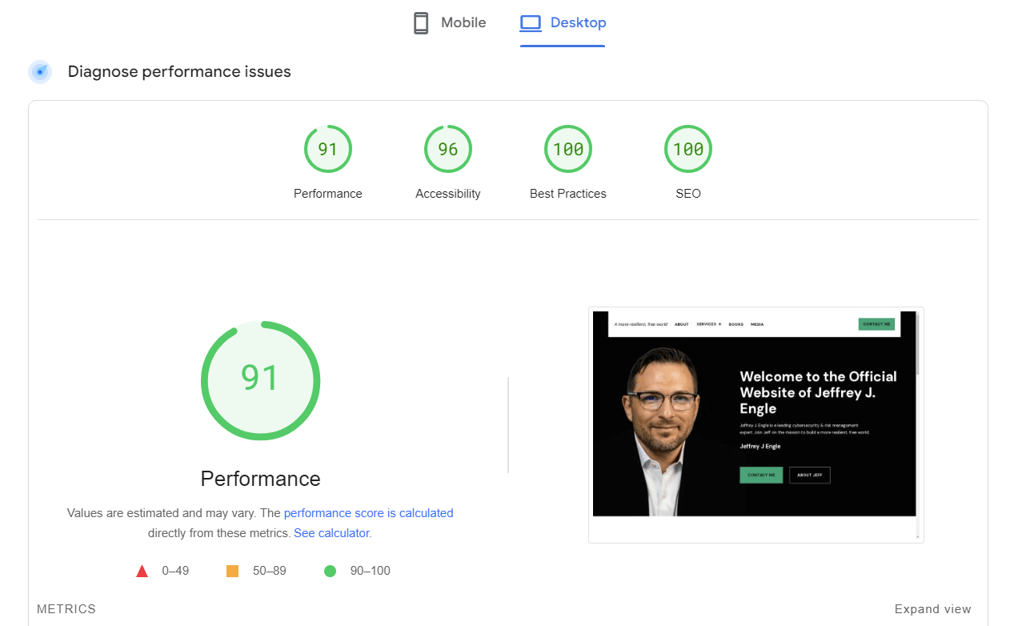Image resolution: width=1018 pixels, height=626 pixels.
Task: Click the Best Practices label under gauge
Action: point(568,194)
